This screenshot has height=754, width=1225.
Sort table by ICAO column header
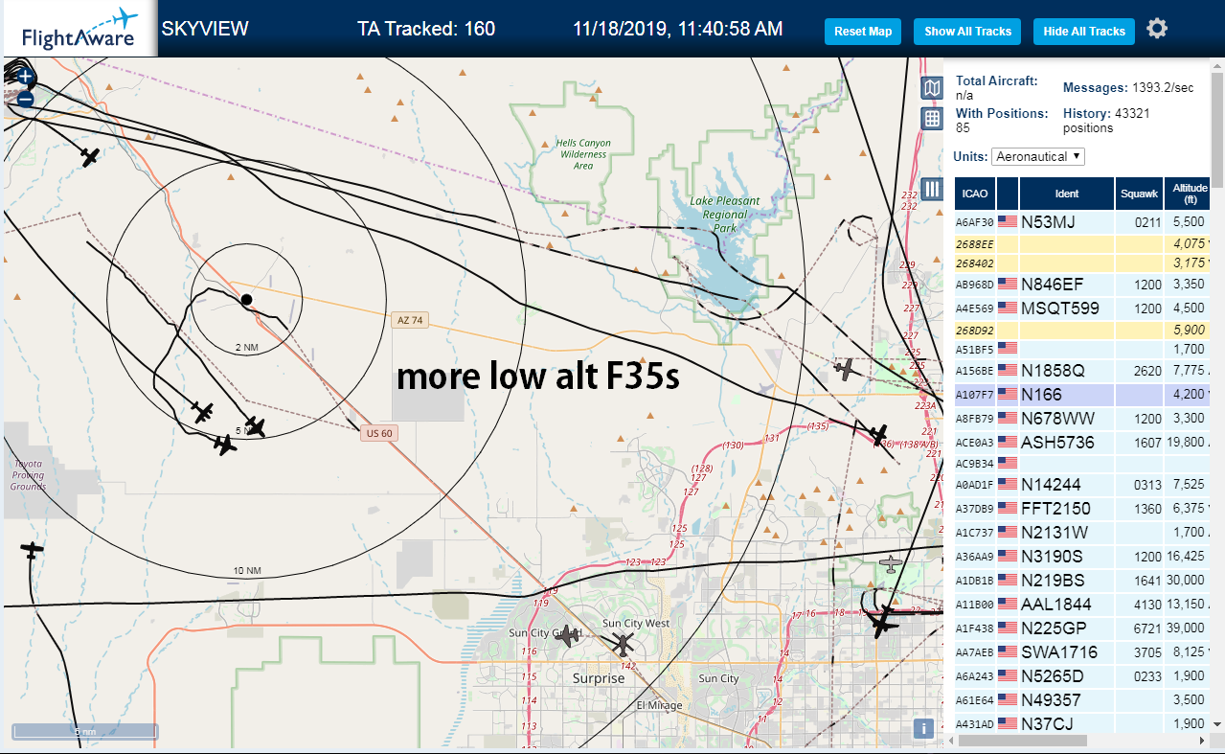pyautogui.click(x=974, y=194)
